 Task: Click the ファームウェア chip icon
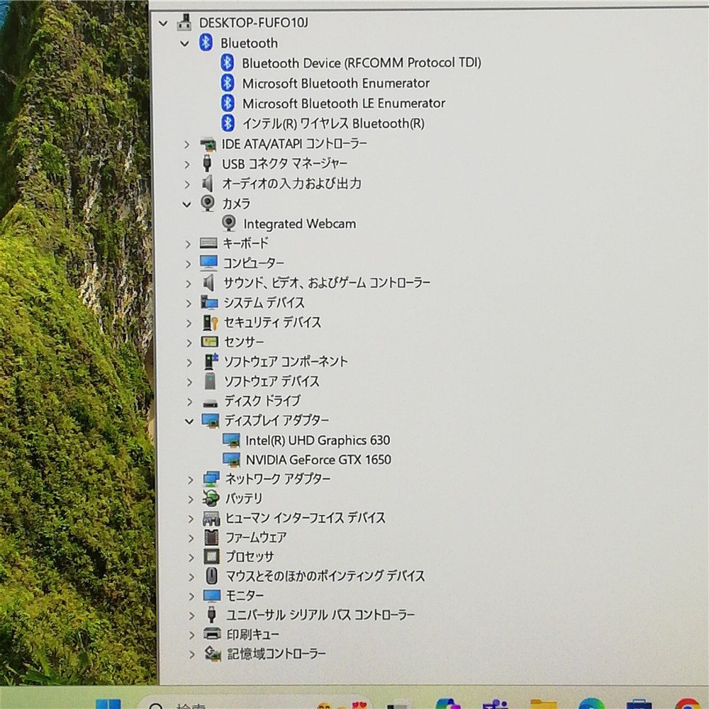coord(211,537)
